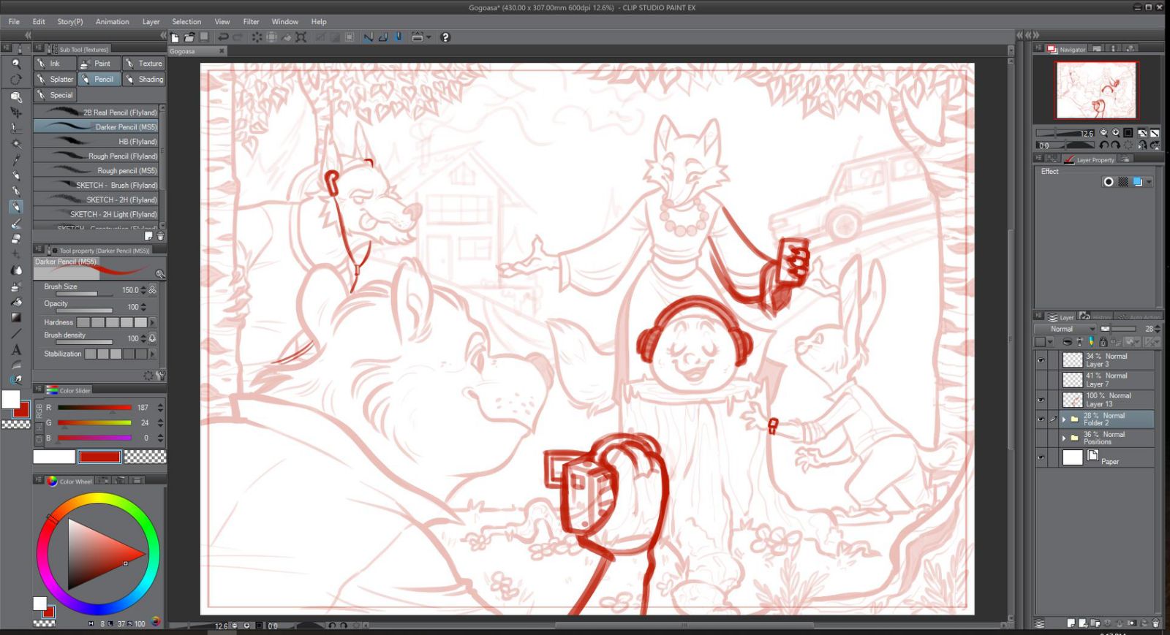
Task: Click the border effect circle icon
Action: click(x=1109, y=182)
